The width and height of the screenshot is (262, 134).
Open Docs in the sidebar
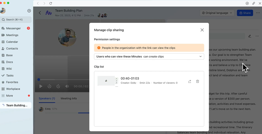(x=10, y=62)
